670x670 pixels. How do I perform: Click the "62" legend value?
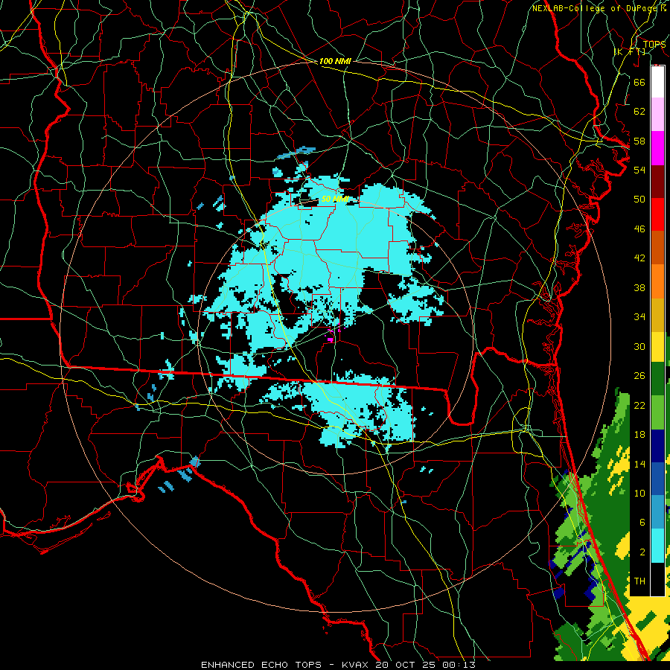pyautogui.click(x=639, y=112)
